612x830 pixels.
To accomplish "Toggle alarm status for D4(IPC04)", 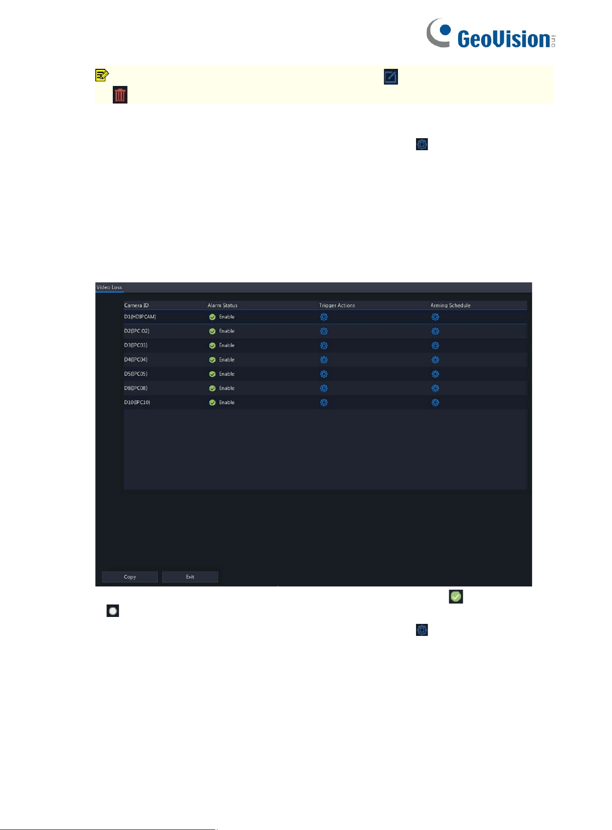I will coord(212,360).
